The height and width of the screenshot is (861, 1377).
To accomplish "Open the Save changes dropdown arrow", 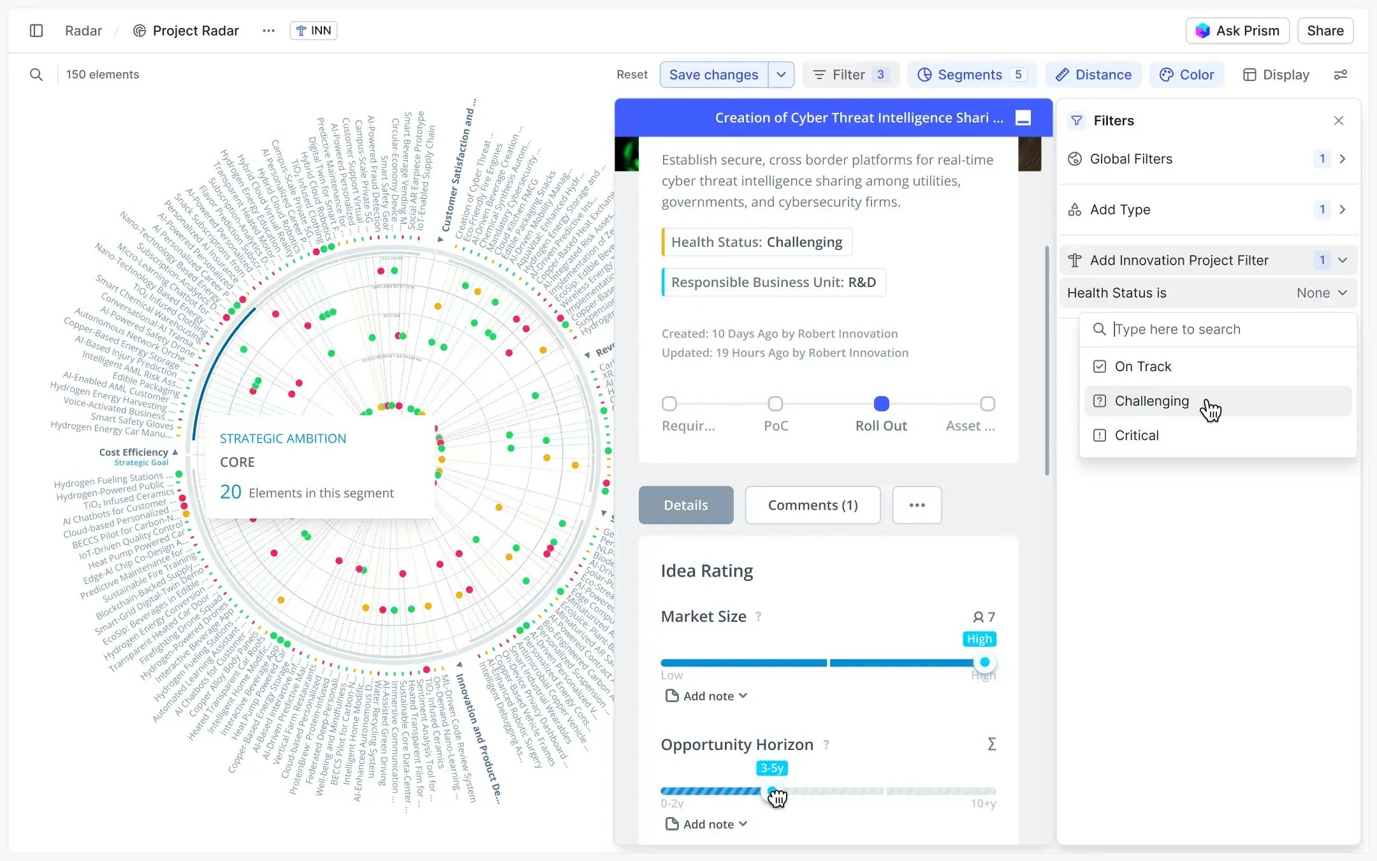I will point(781,75).
